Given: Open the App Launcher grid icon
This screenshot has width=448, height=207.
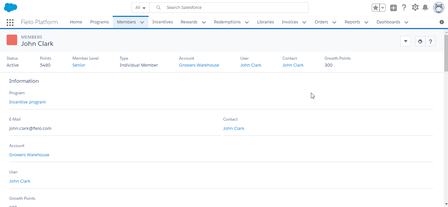Looking at the screenshot, I should (x=10, y=22).
